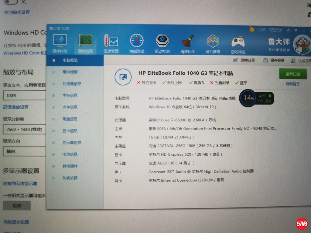Open the 游戏精选 gamepad icon

pyautogui.click(x=238, y=42)
